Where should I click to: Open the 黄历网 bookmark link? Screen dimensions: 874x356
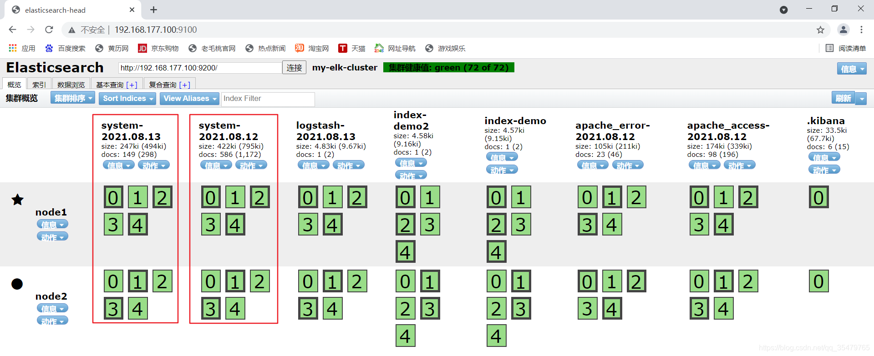(112, 48)
